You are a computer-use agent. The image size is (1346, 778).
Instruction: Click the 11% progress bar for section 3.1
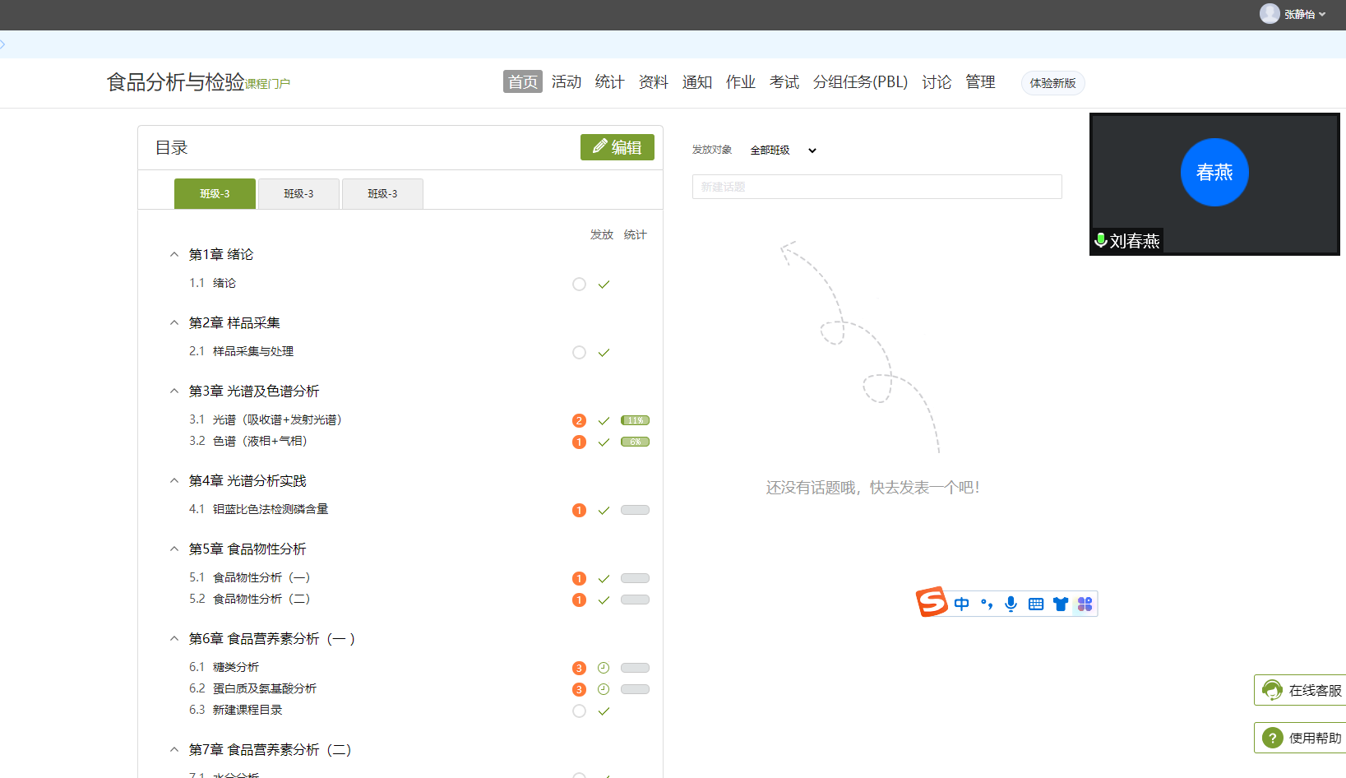coord(635,421)
